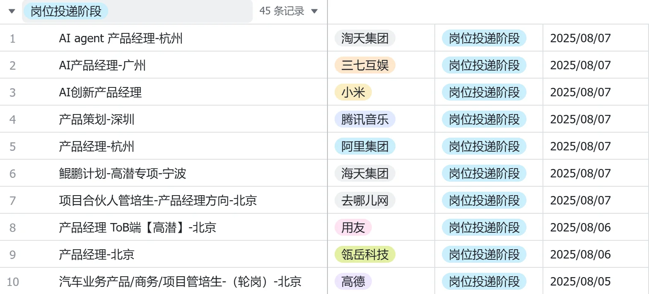Collapse the 岗位投递阶段 group triangle
Screen dimensions: 649x294
[12, 11]
